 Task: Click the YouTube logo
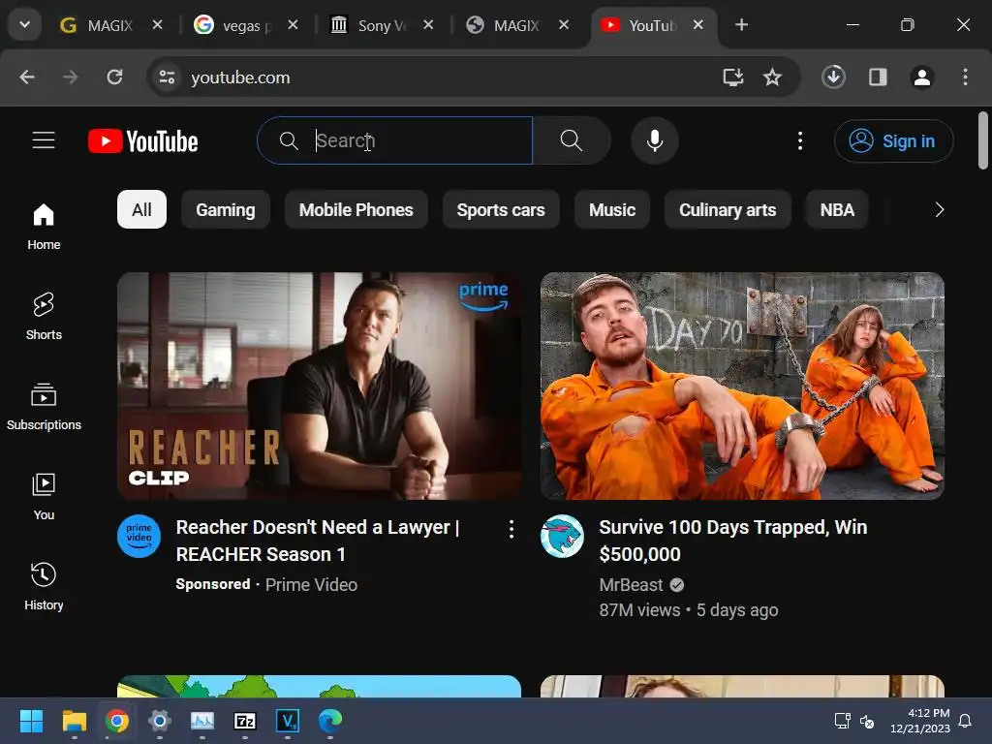coord(143,141)
